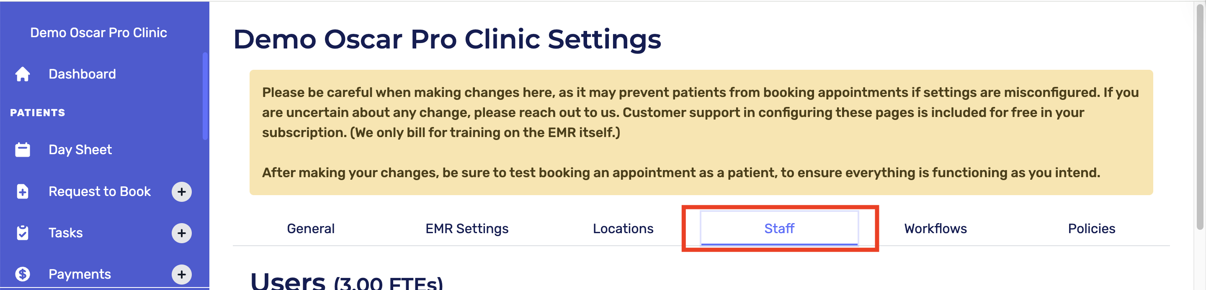Click the Tasks clipboard checkmark icon
This screenshot has height=290, width=1206.
tap(23, 233)
